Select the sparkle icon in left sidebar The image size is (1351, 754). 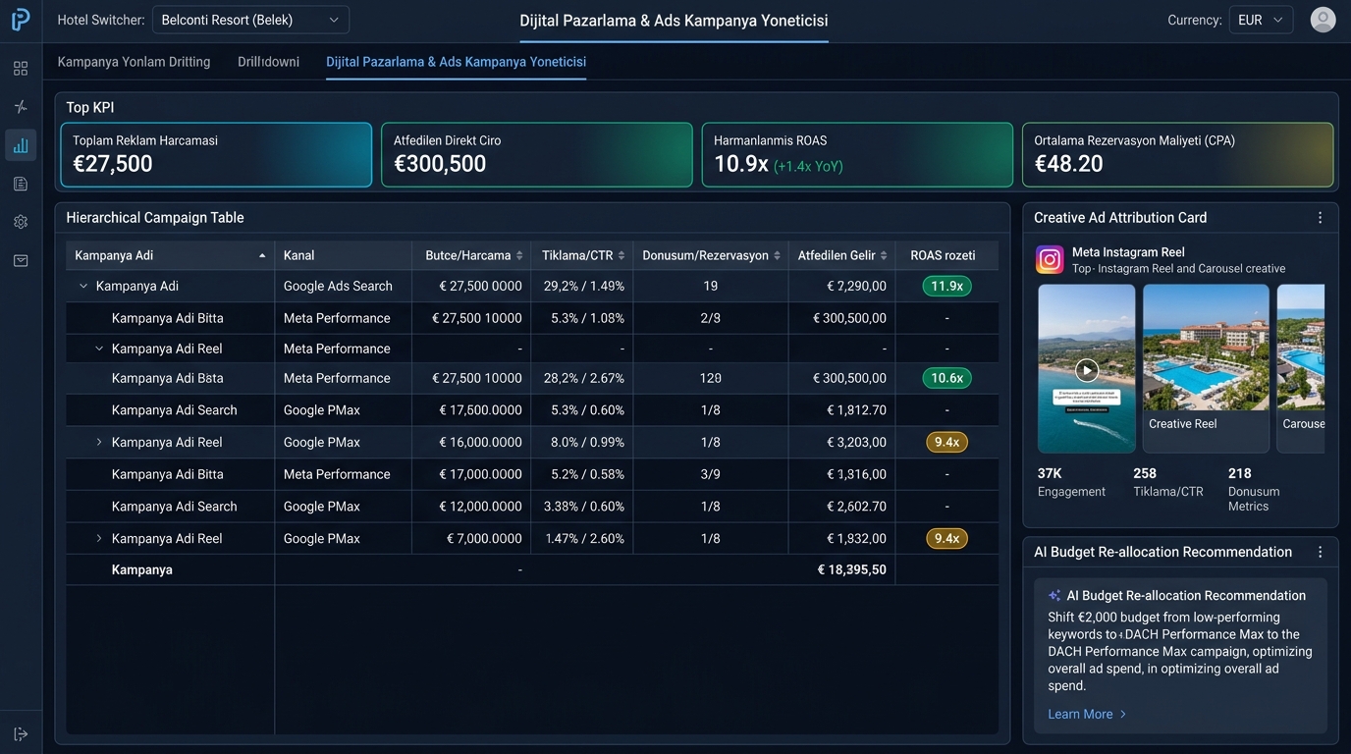coord(21,107)
